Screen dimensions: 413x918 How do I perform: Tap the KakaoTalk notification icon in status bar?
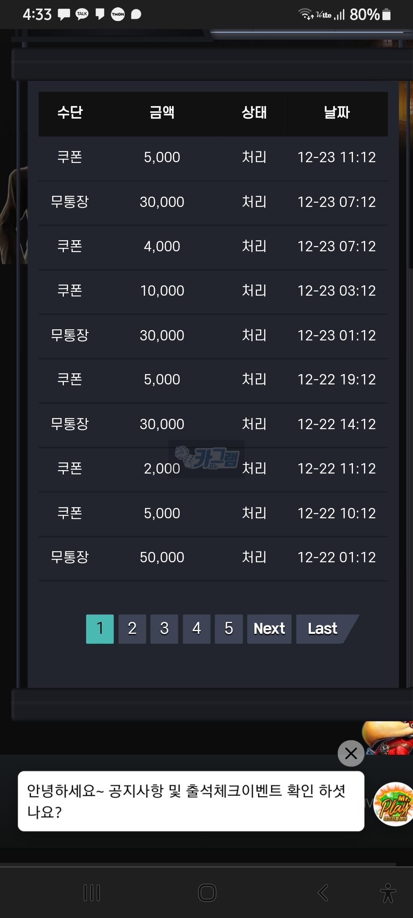[82, 15]
